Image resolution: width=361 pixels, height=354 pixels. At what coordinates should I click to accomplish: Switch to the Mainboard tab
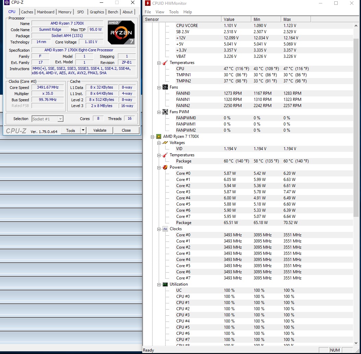pos(46,12)
